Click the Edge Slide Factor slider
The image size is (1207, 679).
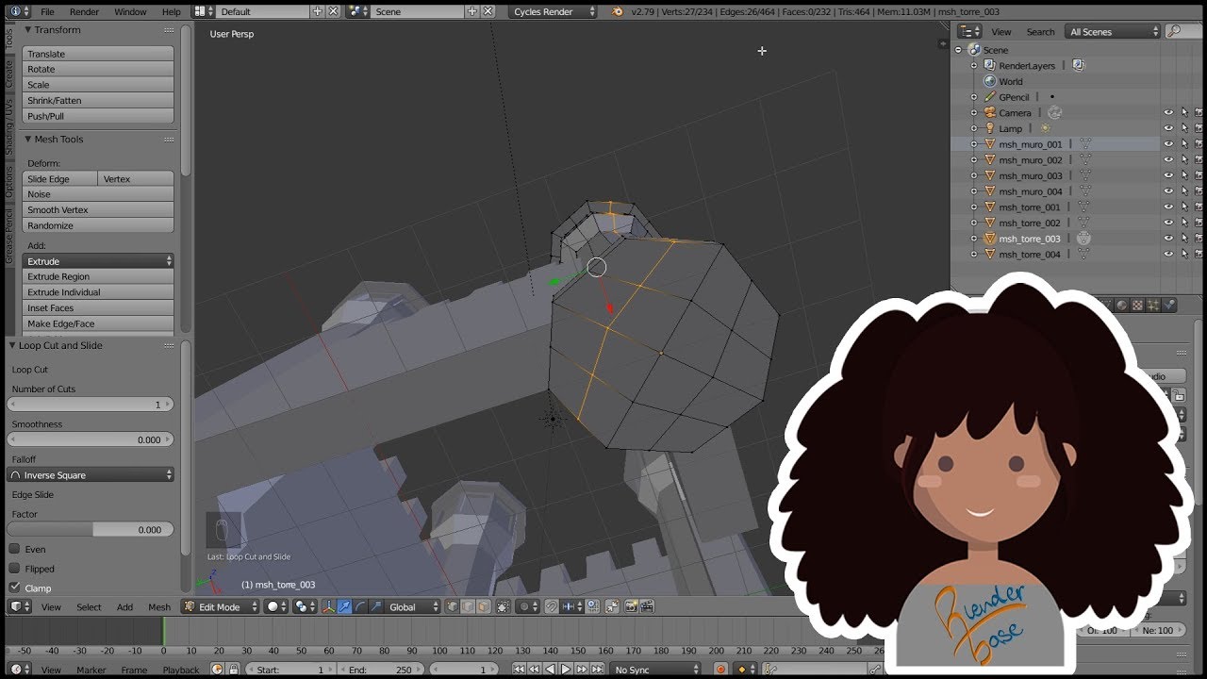point(91,530)
